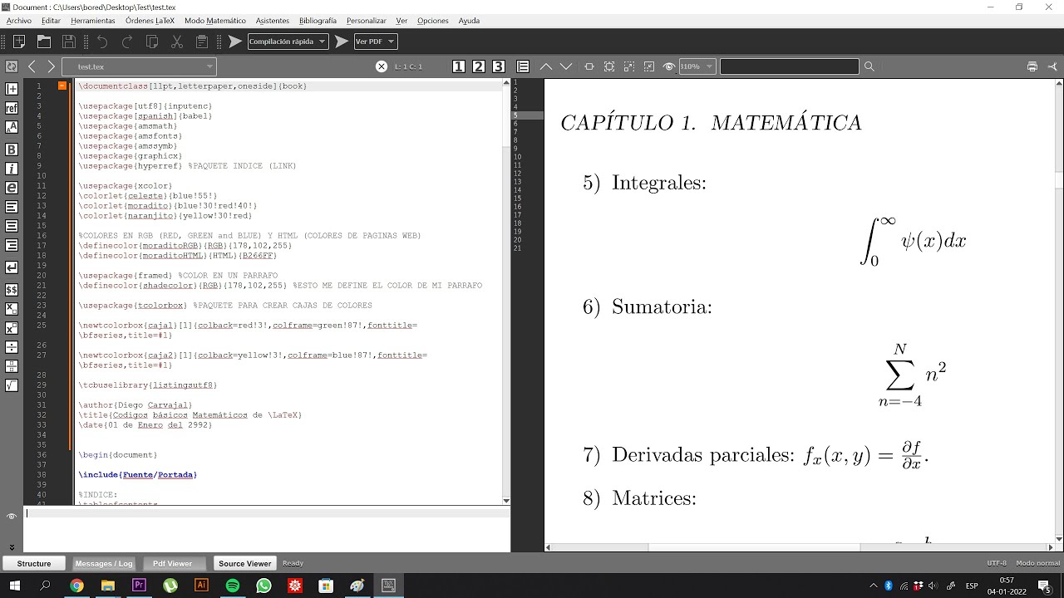Create a new document with the New icon
The image size is (1064, 598).
pos(19,42)
